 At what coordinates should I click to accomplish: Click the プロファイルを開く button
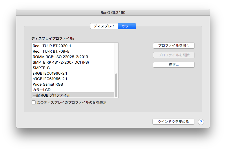coord(174,45)
